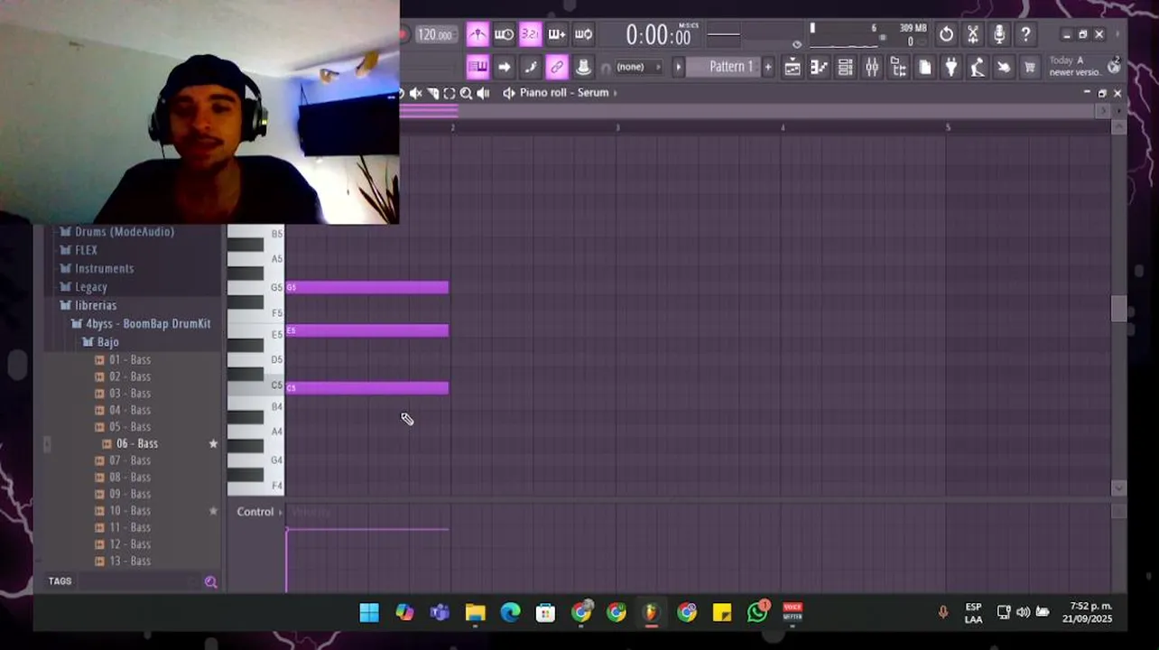Open WhatsApp from the taskbar

coord(757,613)
